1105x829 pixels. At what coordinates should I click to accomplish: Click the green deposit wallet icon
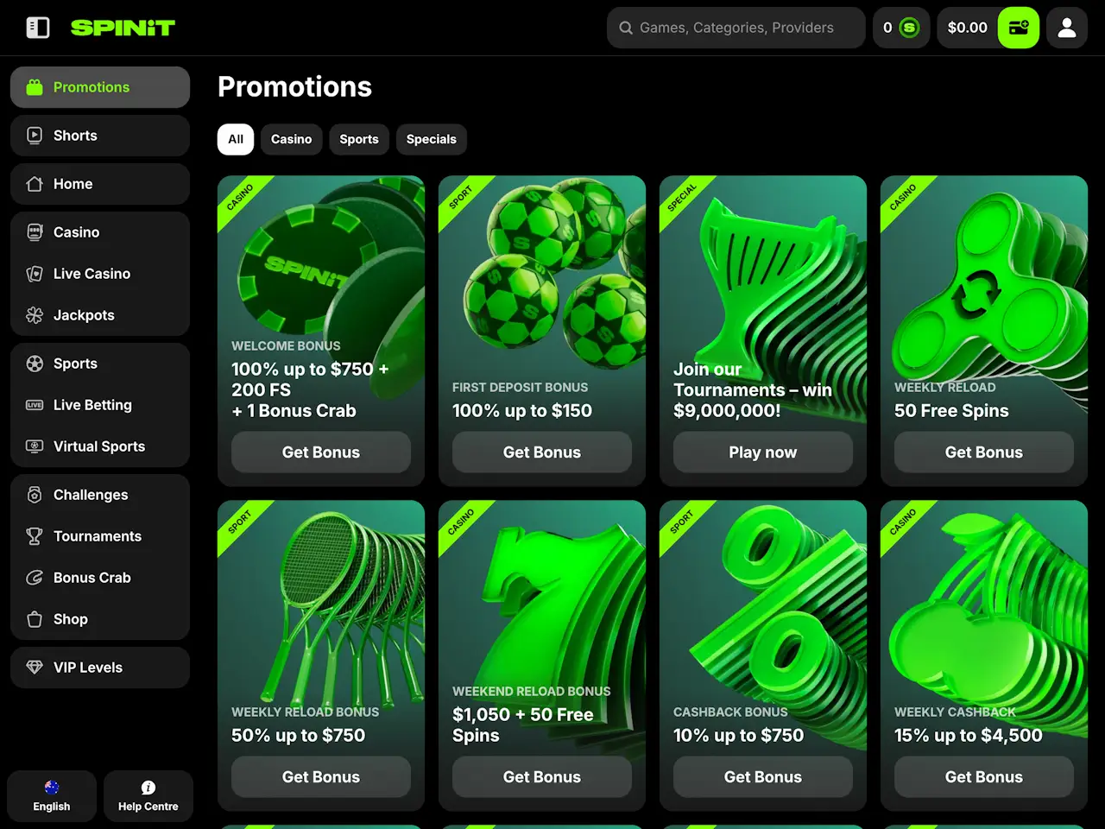[1019, 28]
